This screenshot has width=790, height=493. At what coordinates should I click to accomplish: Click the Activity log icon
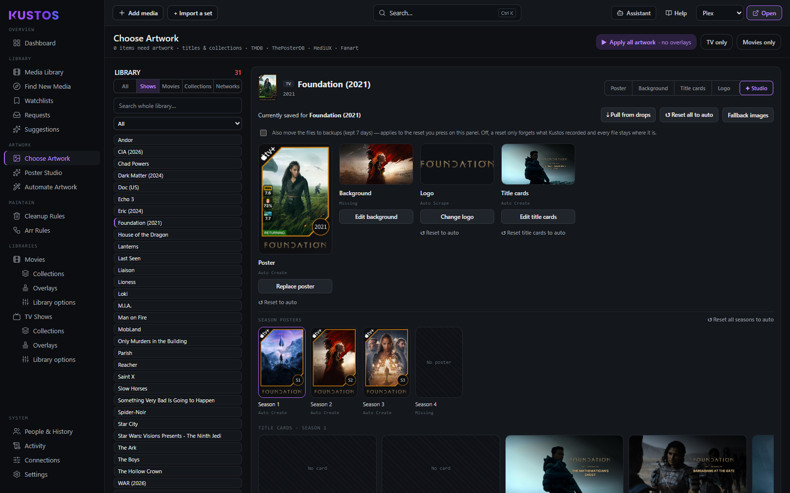click(x=17, y=446)
